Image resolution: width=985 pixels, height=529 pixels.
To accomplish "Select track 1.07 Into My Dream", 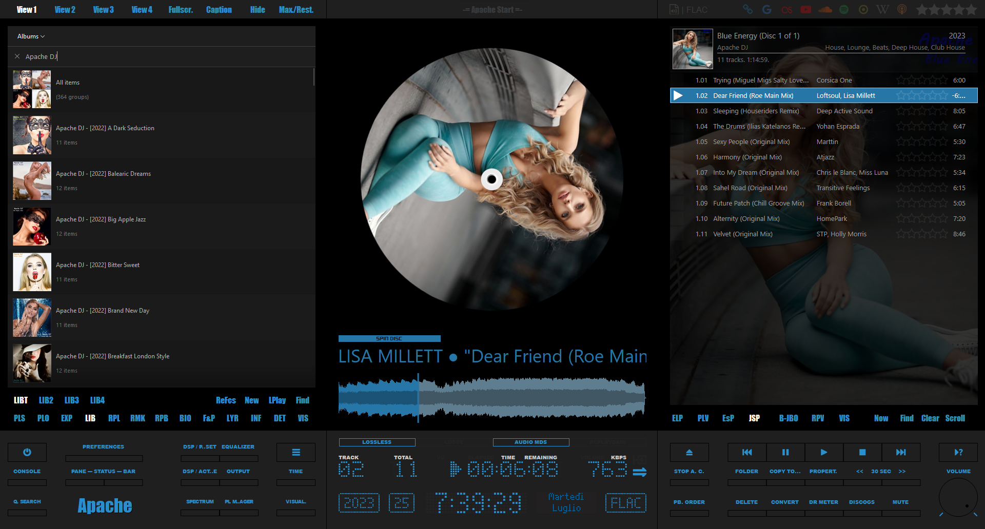I will pos(824,172).
